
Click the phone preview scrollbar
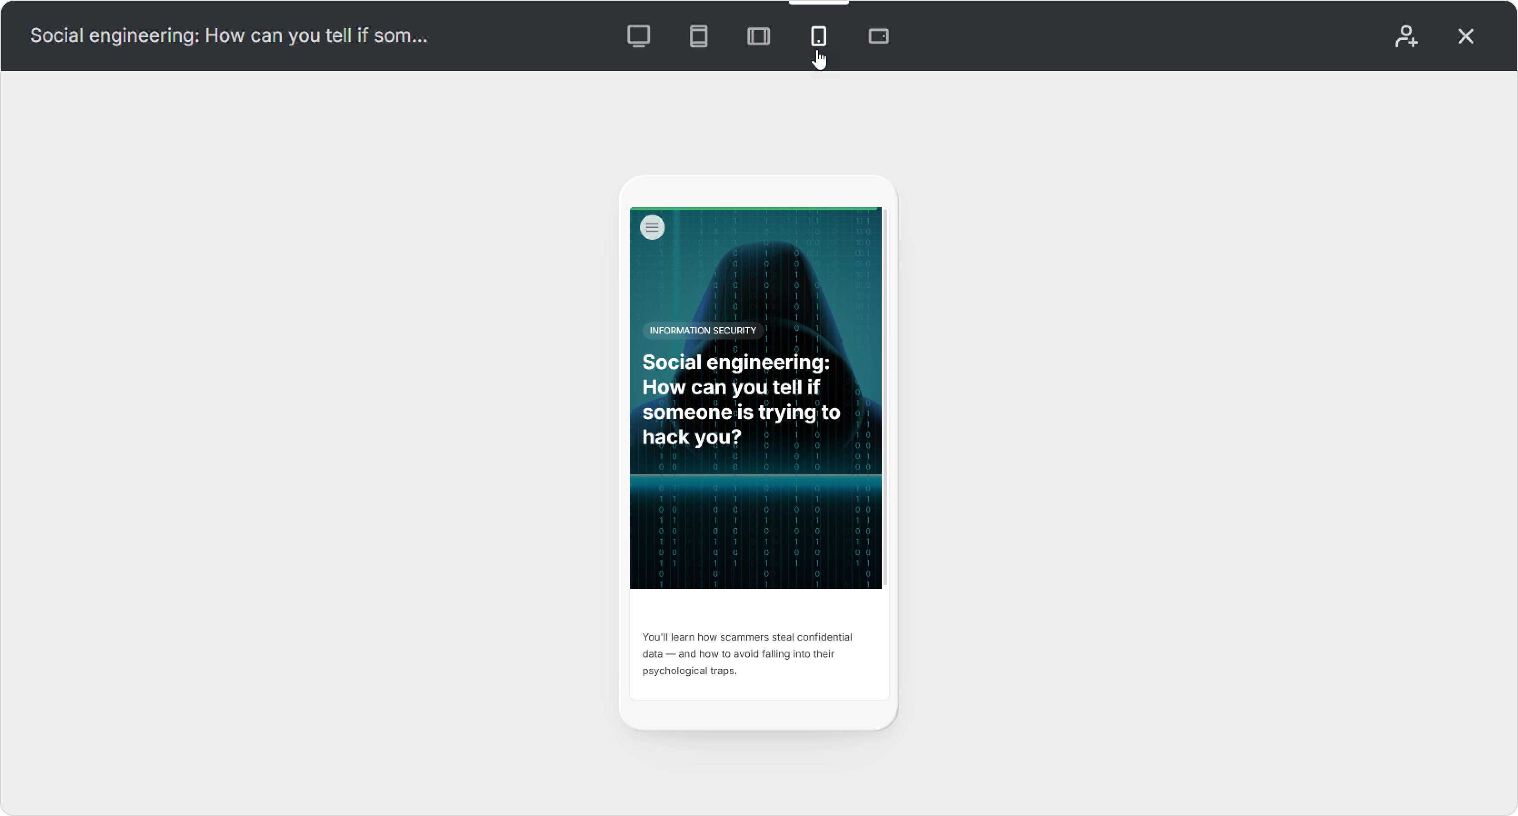point(885,397)
